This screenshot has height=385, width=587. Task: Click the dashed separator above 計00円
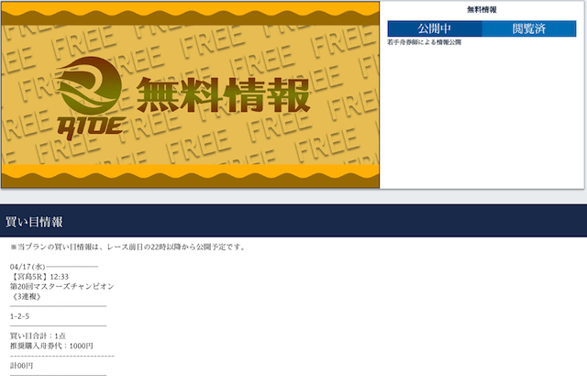tap(61, 356)
